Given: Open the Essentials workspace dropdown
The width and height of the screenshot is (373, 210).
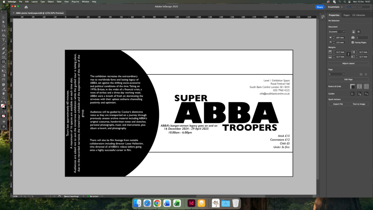Looking at the screenshot, I should pyautogui.click(x=335, y=7).
